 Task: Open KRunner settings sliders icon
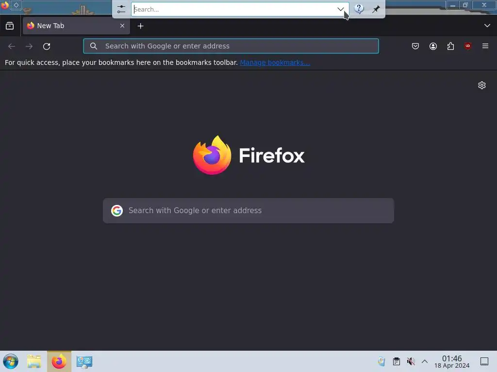tap(121, 9)
